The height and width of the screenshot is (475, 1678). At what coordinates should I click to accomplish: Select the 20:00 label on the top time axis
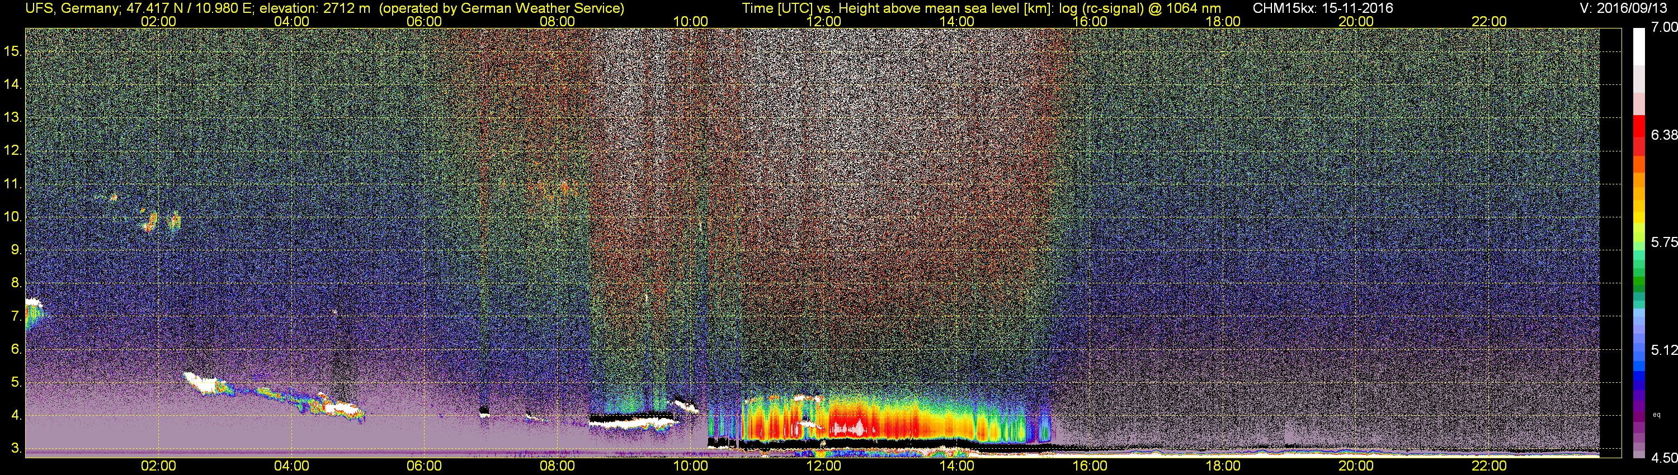coord(1356,21)
